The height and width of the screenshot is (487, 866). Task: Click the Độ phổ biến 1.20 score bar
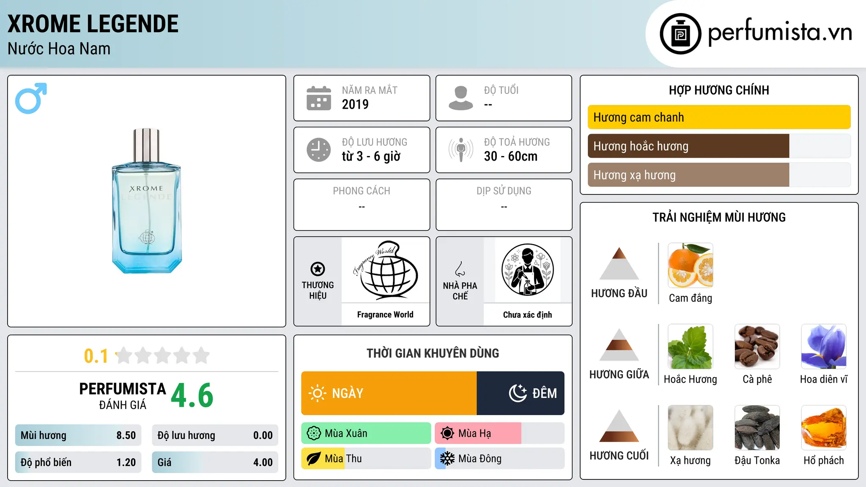point(78,462)
